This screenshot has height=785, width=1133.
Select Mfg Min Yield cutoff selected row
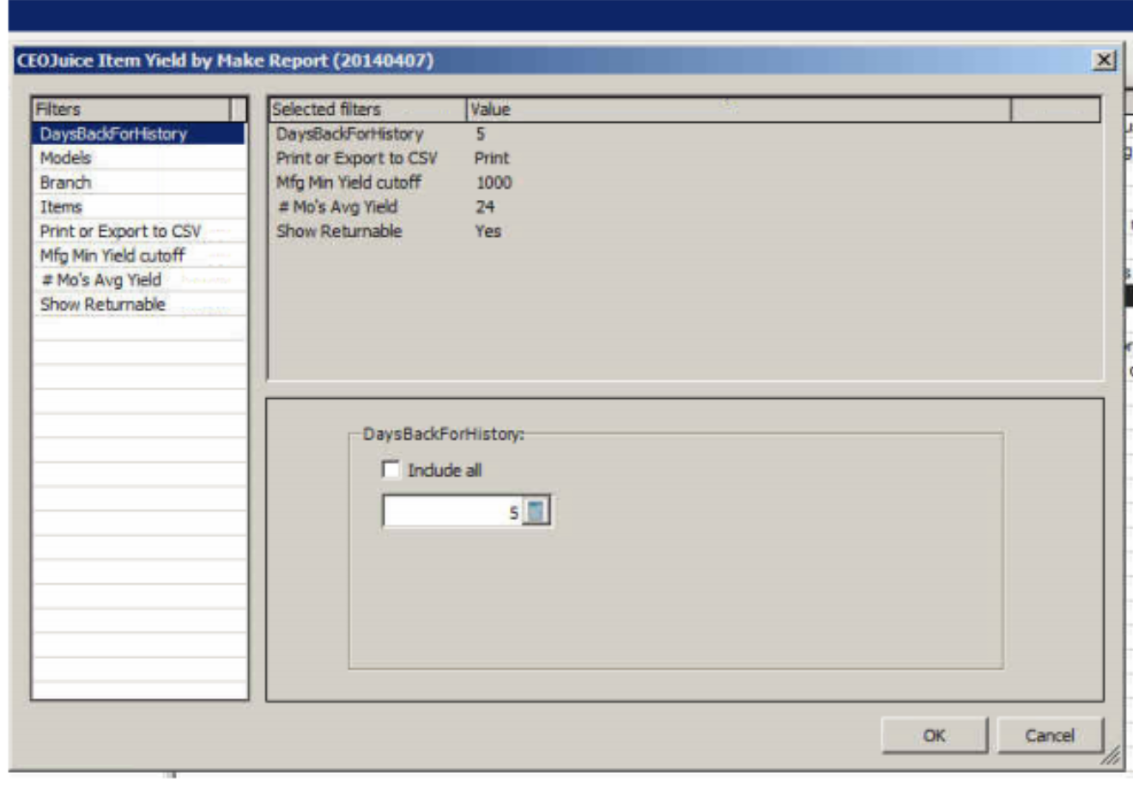tap(684, 183)
